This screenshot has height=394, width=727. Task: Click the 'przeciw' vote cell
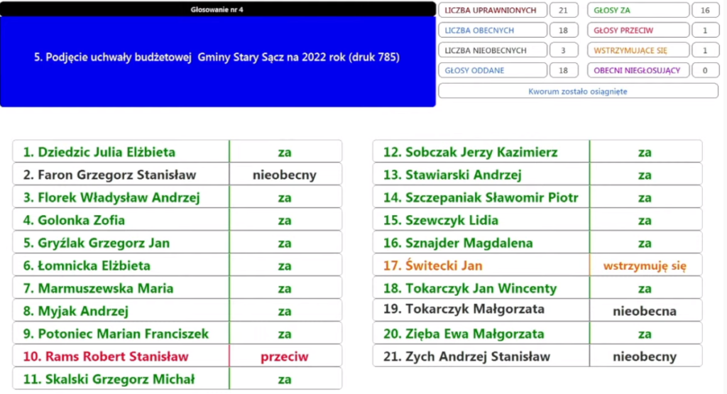coord(285,356)
